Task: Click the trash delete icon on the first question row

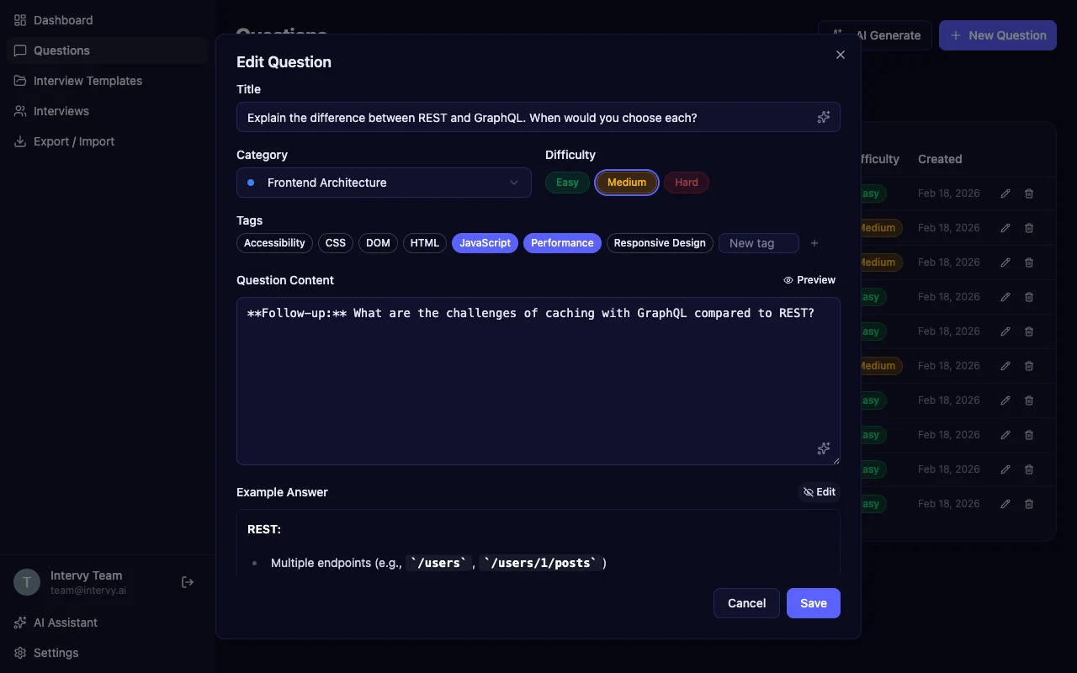Action: click(x=1028, y=193)
